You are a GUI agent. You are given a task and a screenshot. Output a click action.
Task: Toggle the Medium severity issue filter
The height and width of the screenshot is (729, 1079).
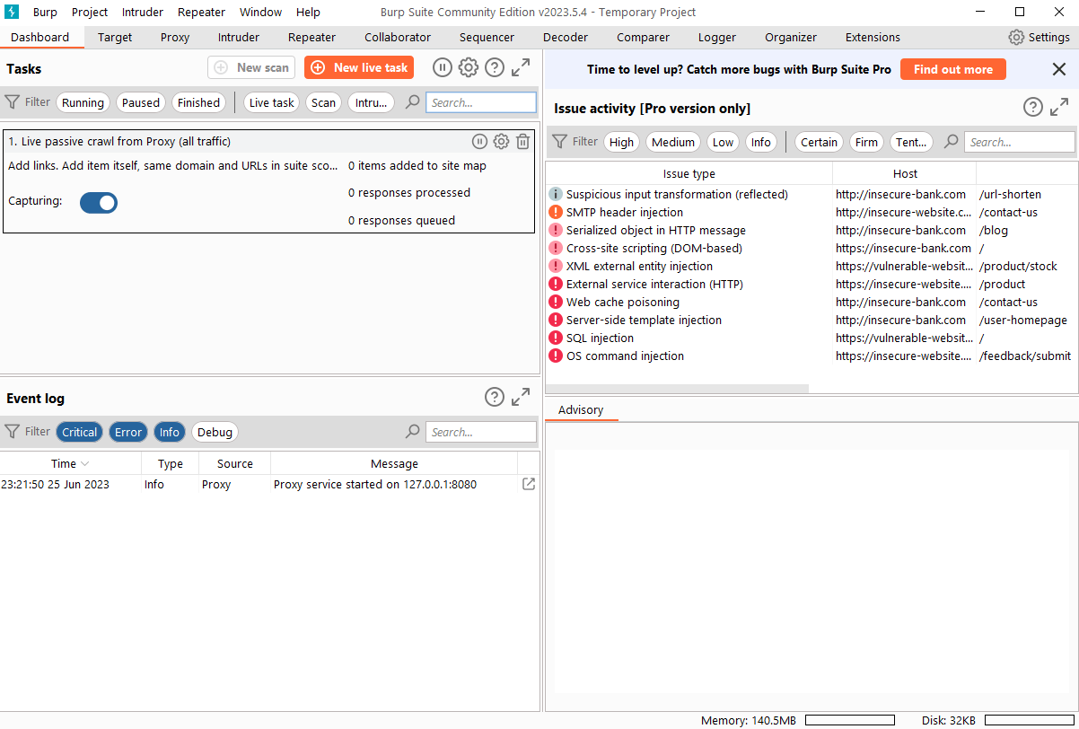coord(673,142)
